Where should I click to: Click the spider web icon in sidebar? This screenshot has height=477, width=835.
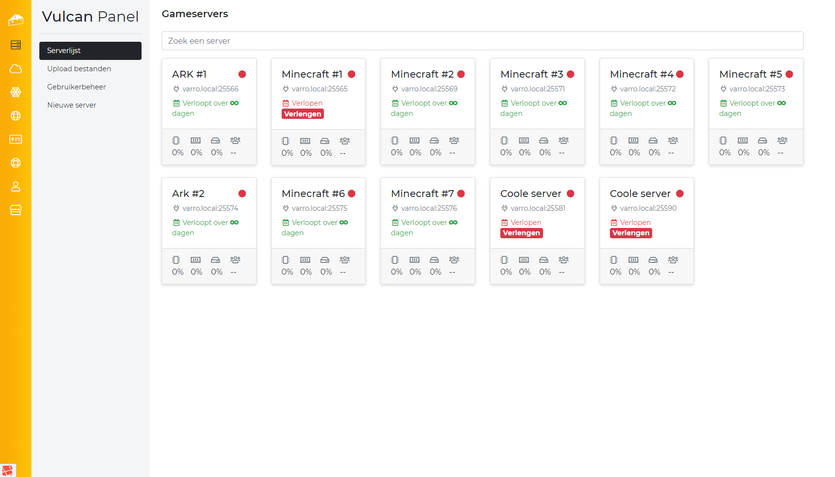16,92
